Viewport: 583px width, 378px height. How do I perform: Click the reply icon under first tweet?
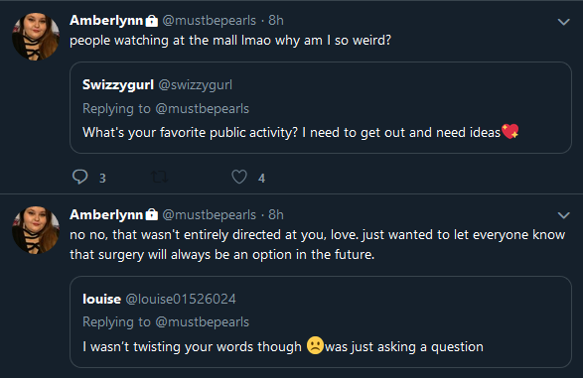point(79,178)
